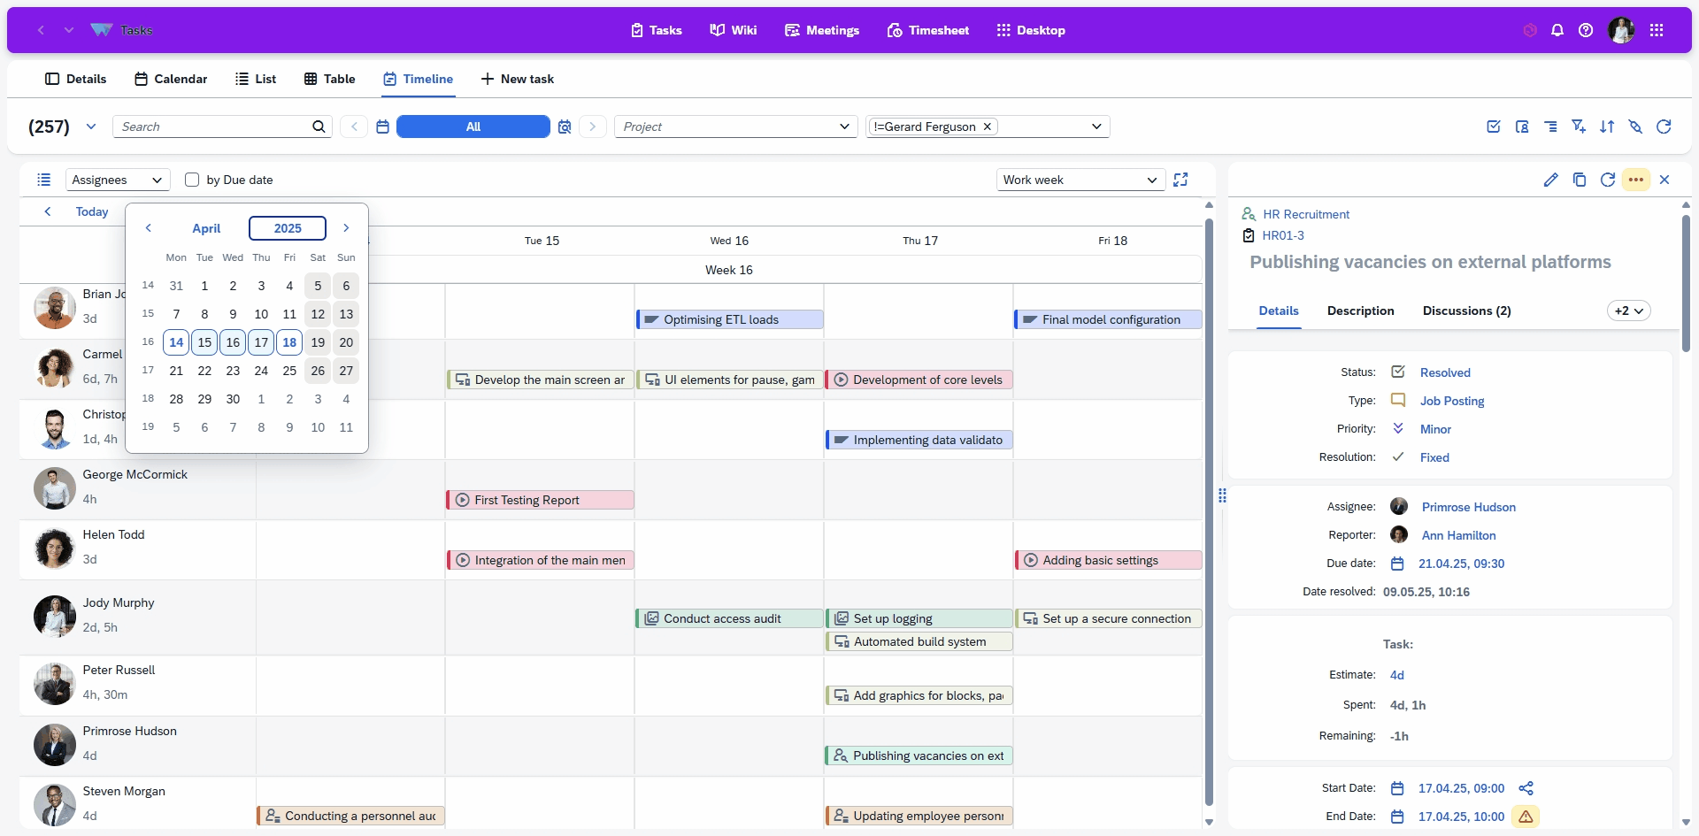Open the Discussions (2) tab
The height and width of the screenshot is (836, 1699).
pos(1466,311)
